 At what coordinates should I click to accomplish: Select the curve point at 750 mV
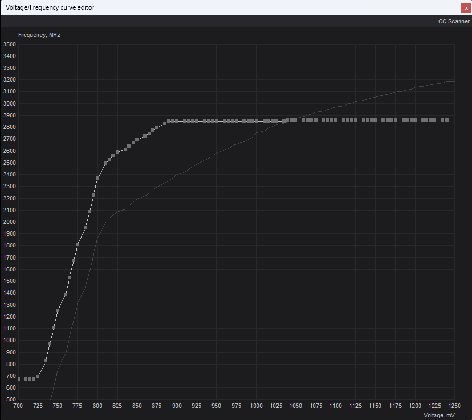[58, 310]
